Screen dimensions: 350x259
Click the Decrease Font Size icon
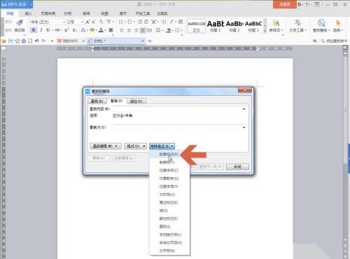(x=94, y=22)
